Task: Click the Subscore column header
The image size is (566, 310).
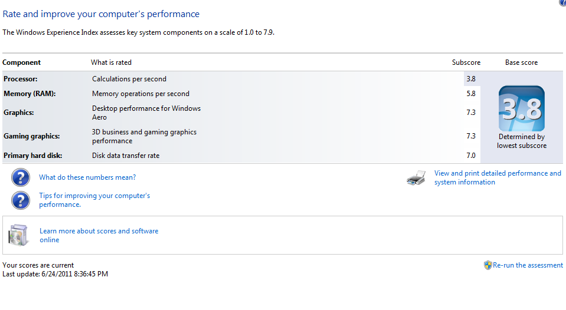Action: 466,62
